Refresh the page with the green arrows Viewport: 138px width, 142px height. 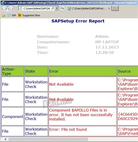point(62,8)
